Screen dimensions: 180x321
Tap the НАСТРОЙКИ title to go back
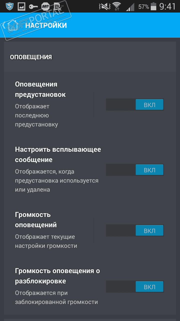click(46, 25)
